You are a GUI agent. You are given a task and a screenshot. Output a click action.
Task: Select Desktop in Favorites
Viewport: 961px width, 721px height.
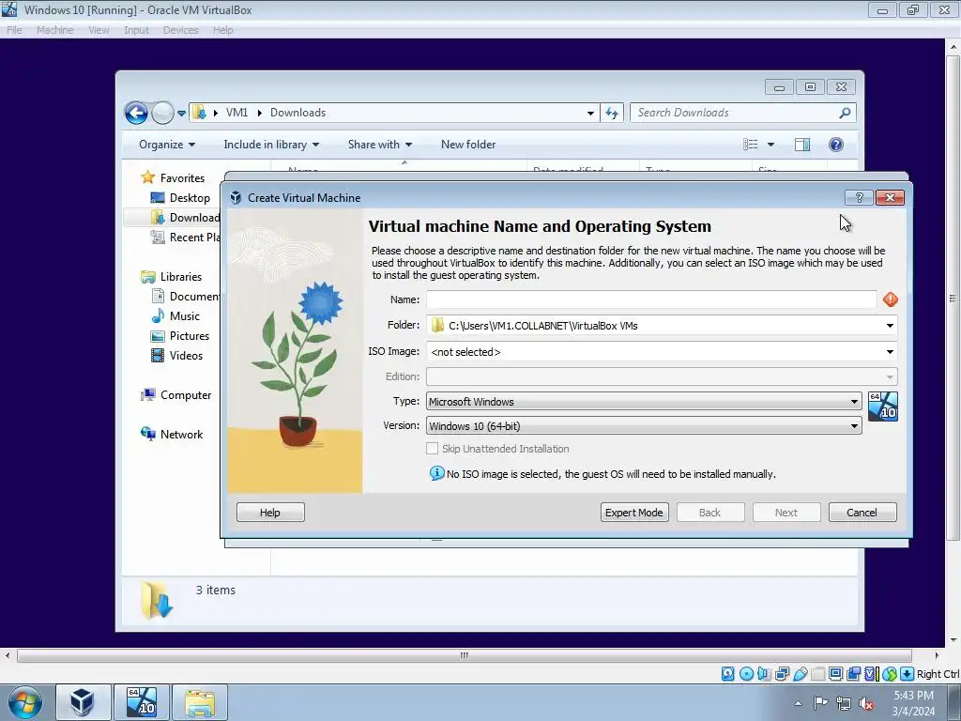181,197
